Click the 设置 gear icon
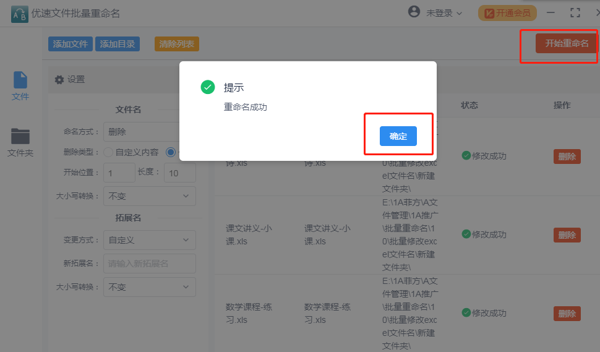 (x=59, y=80)
